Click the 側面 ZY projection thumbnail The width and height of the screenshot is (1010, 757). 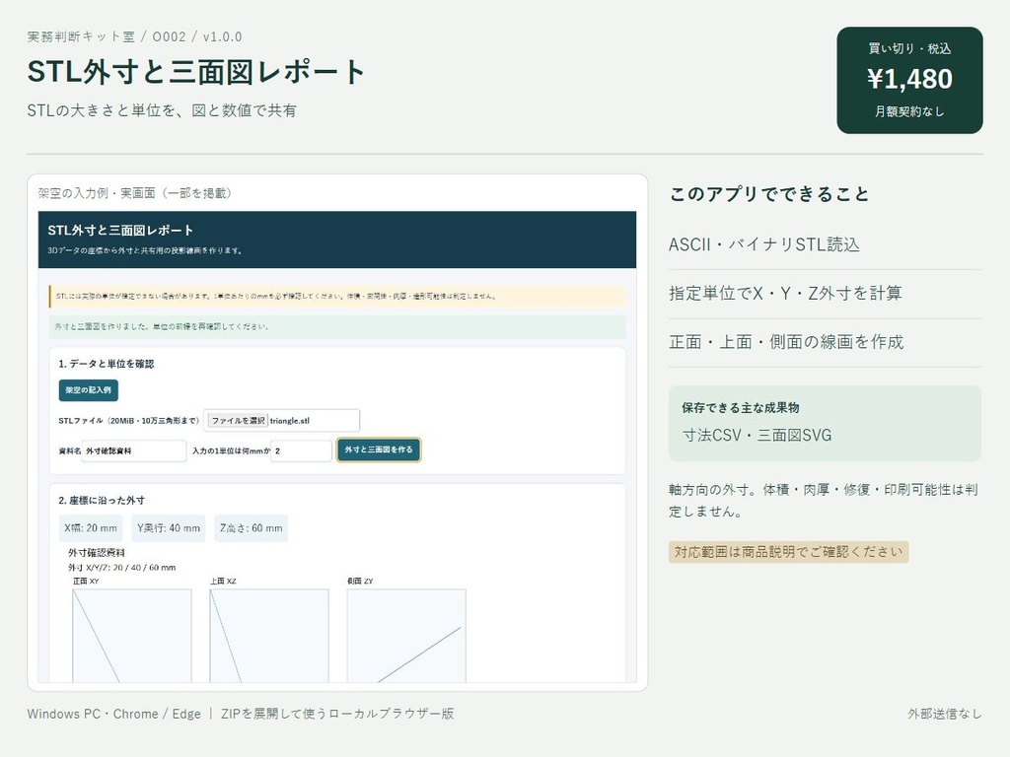point(406,636)
